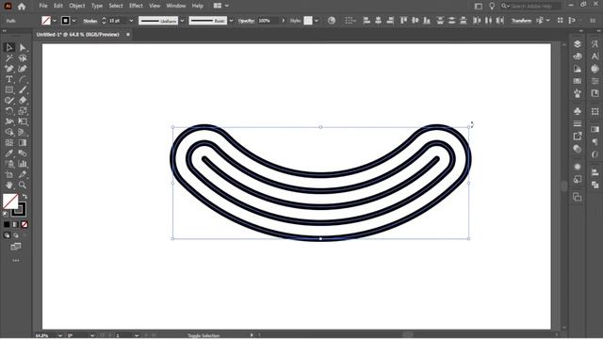The width and height of the screenshot is (603, 339).
Task: Select the Free Transform tool
Action: pyautogui.click(x=23, y=121)
